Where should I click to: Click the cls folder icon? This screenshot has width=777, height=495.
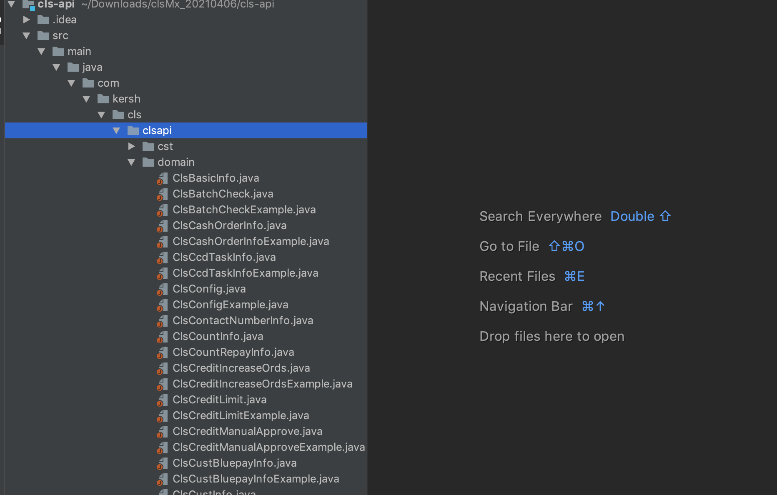pyautogui.click(x=118, y=115)
